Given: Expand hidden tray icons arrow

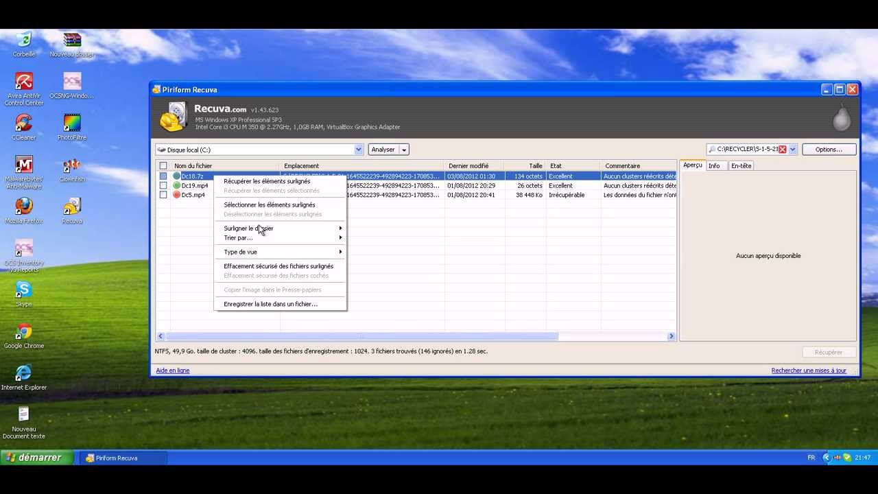Looking at the screenshot, I should click(827, 458).
